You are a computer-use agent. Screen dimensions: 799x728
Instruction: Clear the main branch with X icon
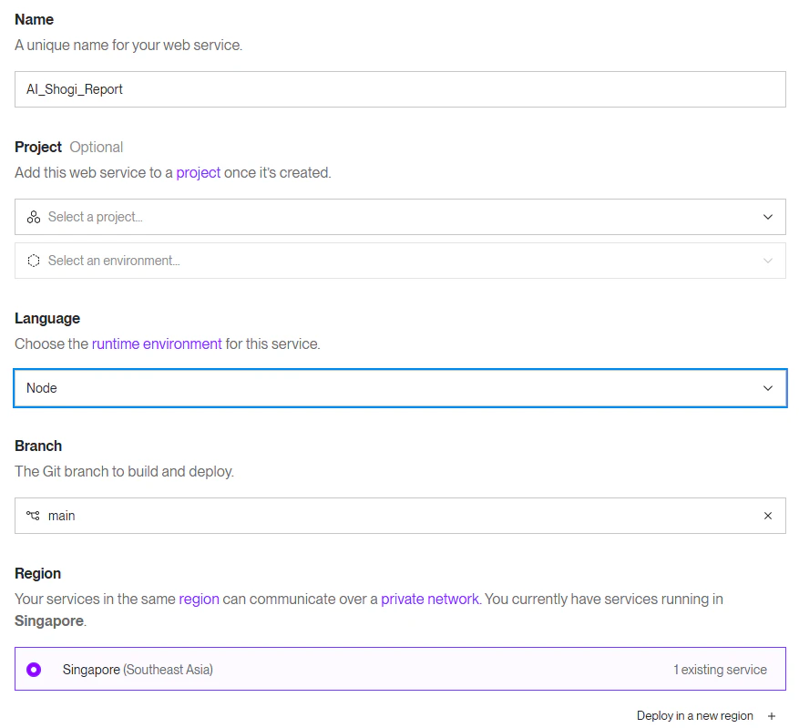pos(767,516)
